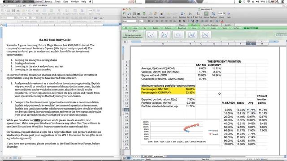The width and height of the screenshot is (287, 161).
Task: Click the Sort Z-A icon
Action: point(198,14)
